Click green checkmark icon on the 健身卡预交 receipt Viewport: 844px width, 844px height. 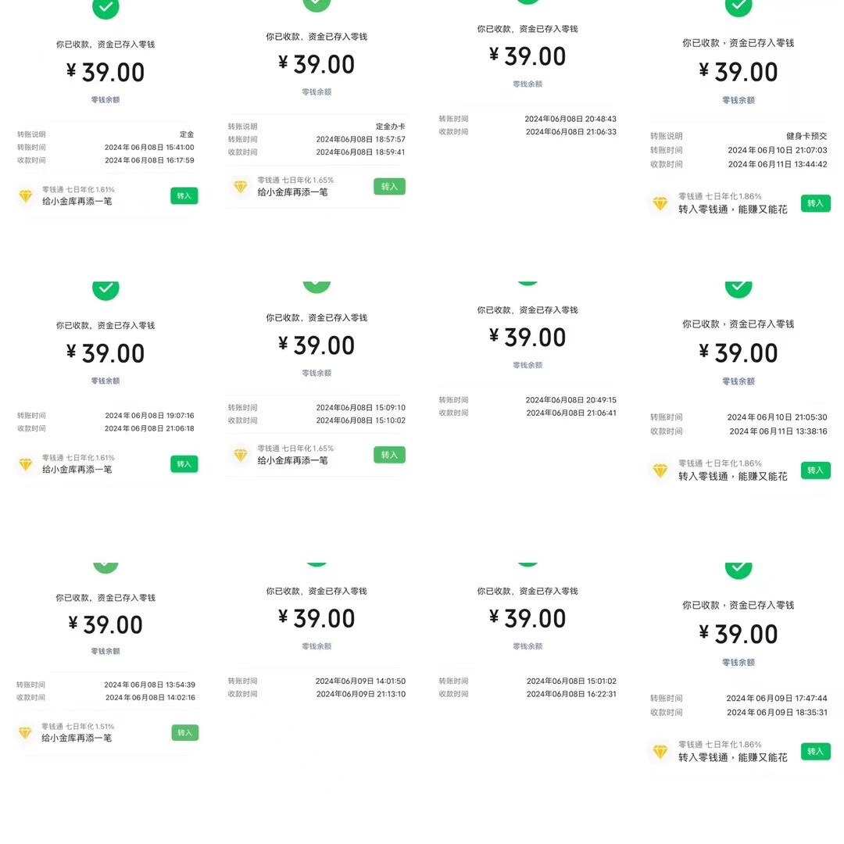coord(738,6)
